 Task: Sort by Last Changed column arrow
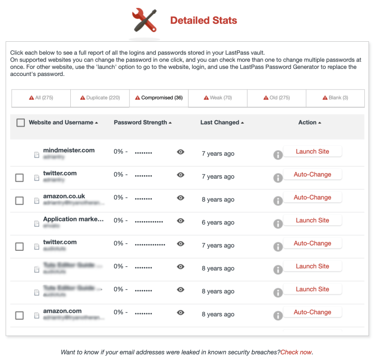[x=242, y=123]
